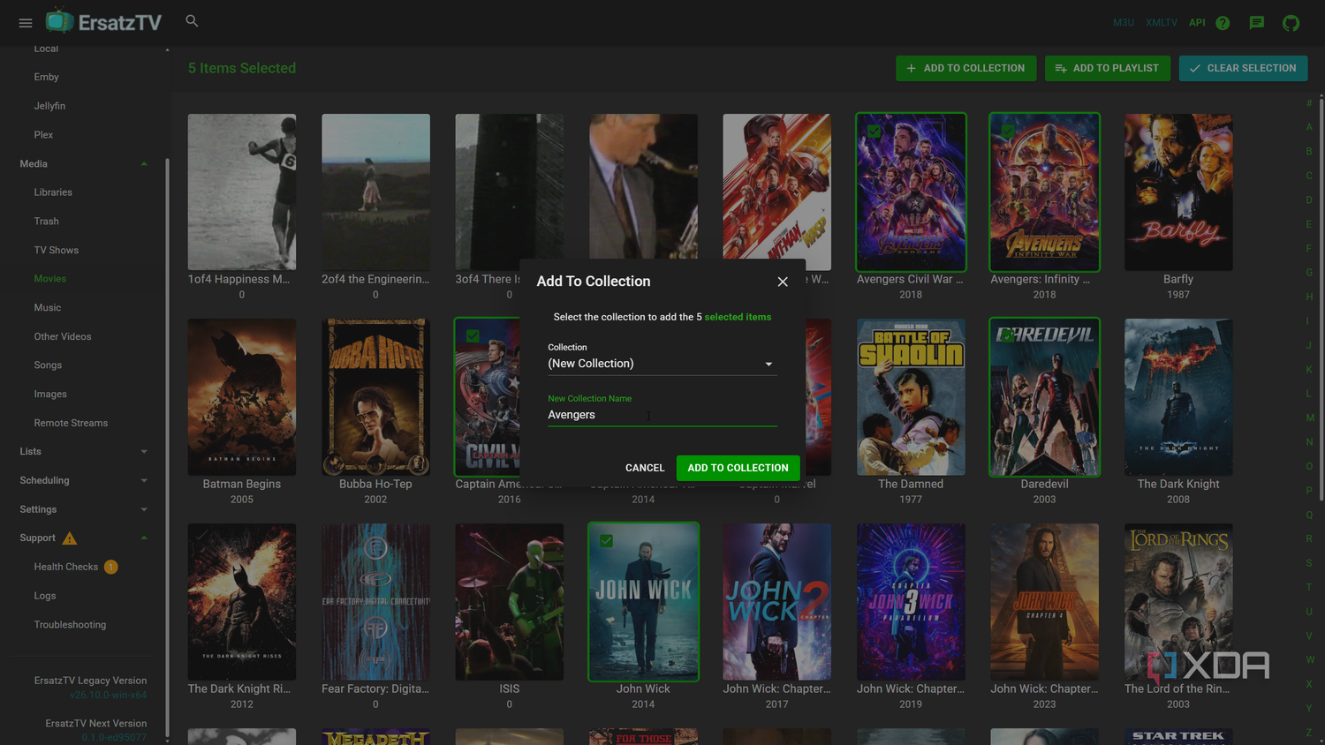Select the Batman Begins poster

241,397
